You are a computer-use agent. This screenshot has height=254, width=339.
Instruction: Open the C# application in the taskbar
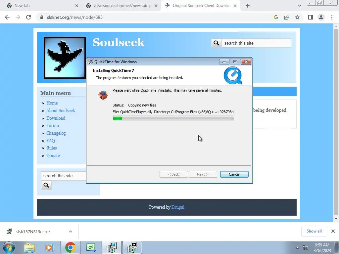(91, 247)
